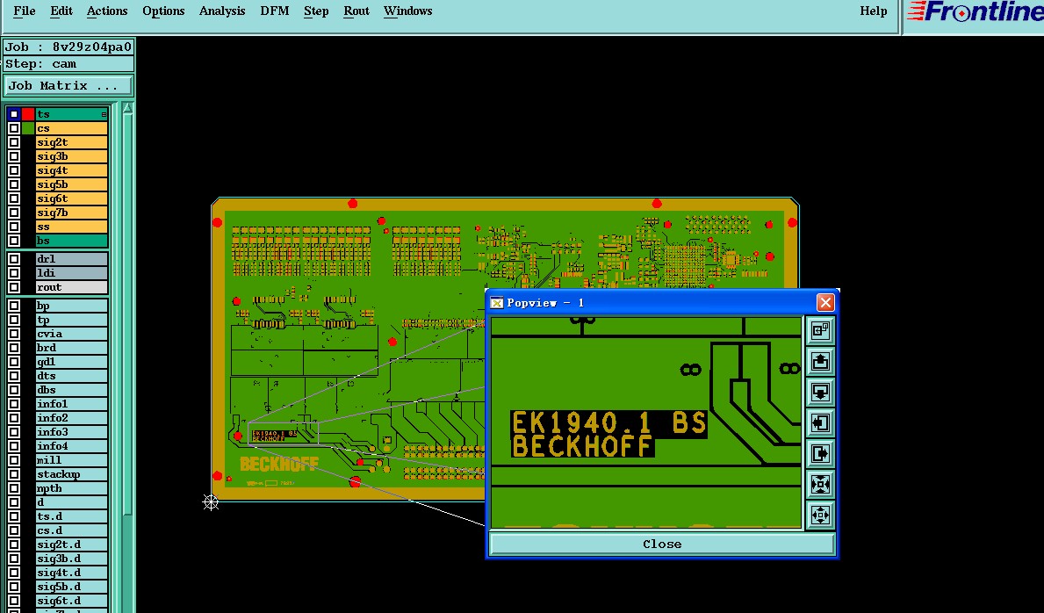Click the Close button in Popview
This screenshot has height=613, width=1044.
[x=662, y=544]
